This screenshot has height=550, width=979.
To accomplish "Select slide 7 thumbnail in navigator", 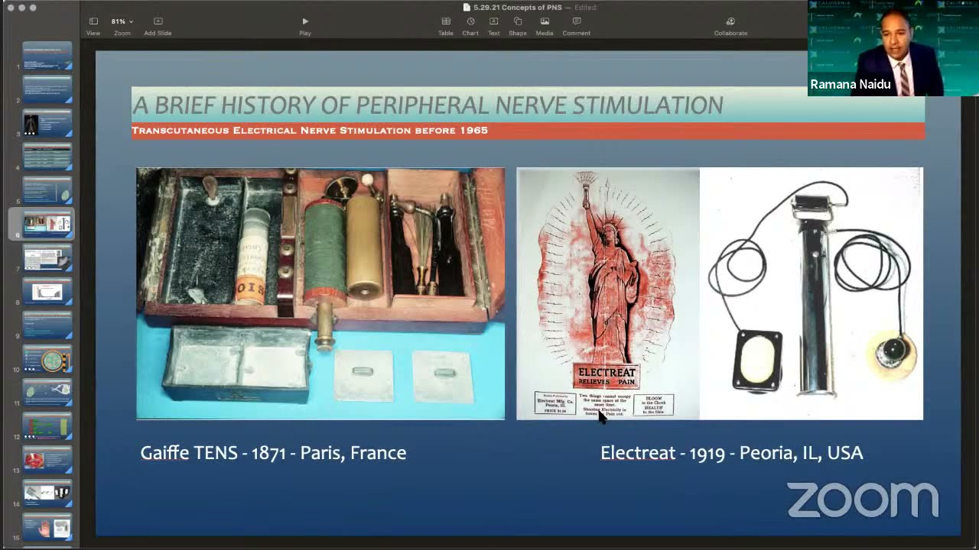I will coord(47,258).
